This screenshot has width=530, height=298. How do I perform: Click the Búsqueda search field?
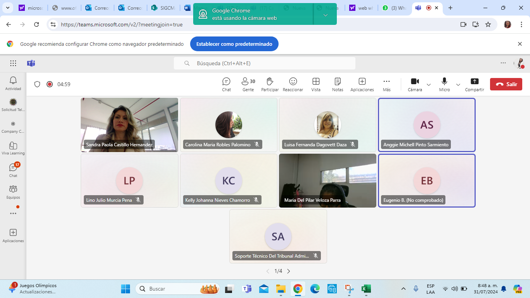coord(265,63)
